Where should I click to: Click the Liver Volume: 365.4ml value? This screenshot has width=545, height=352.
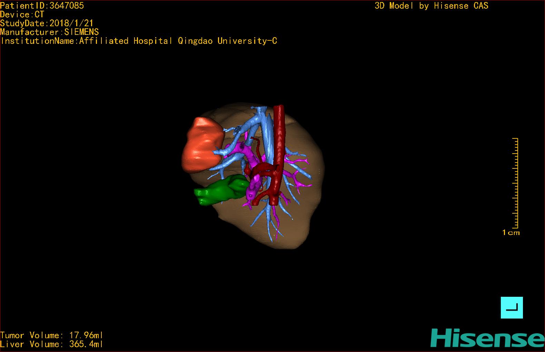(52, 344)
